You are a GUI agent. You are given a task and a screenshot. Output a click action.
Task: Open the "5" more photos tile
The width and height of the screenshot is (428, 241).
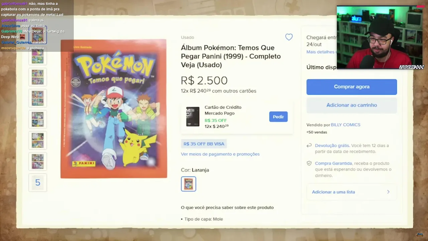(38, 182)
